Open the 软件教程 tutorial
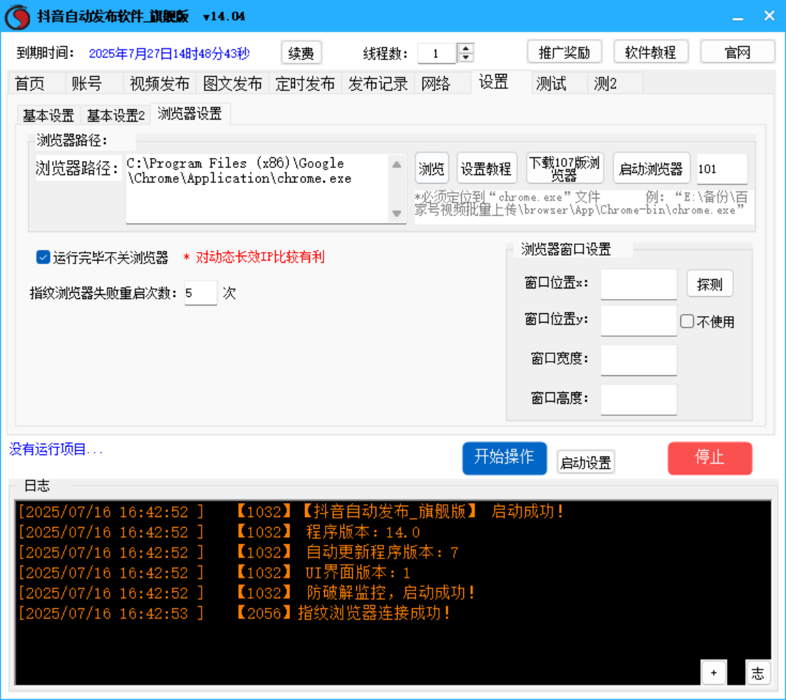 pyautogui.click(x=651, y=52)
